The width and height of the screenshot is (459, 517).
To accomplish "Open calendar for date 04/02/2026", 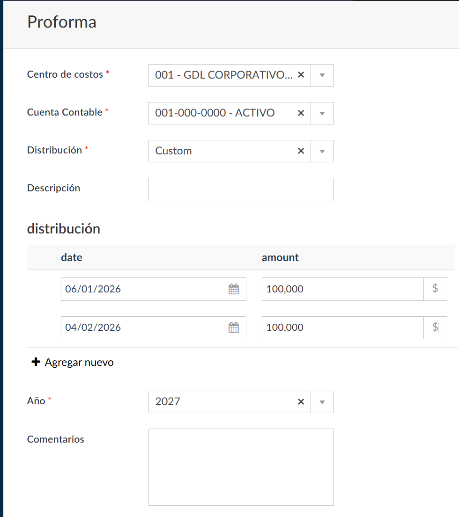I will coord(234,328).
